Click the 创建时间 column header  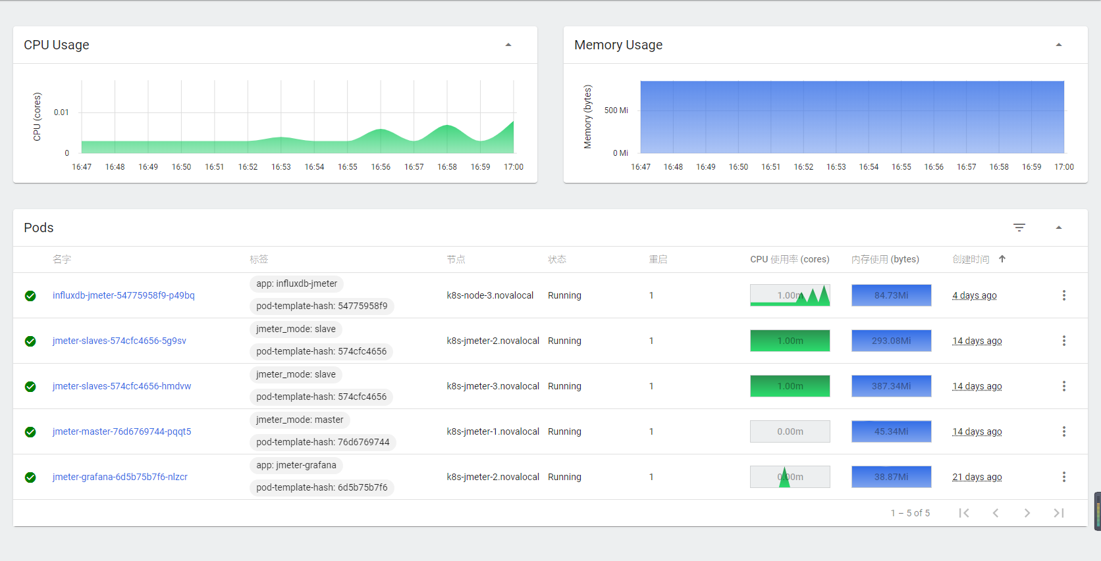click(x=971, y=259)
